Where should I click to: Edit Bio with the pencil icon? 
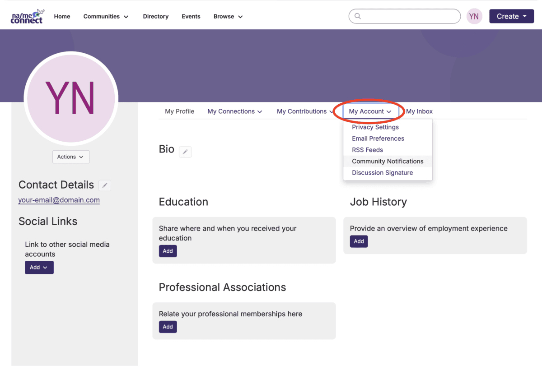tap(185, 152)
